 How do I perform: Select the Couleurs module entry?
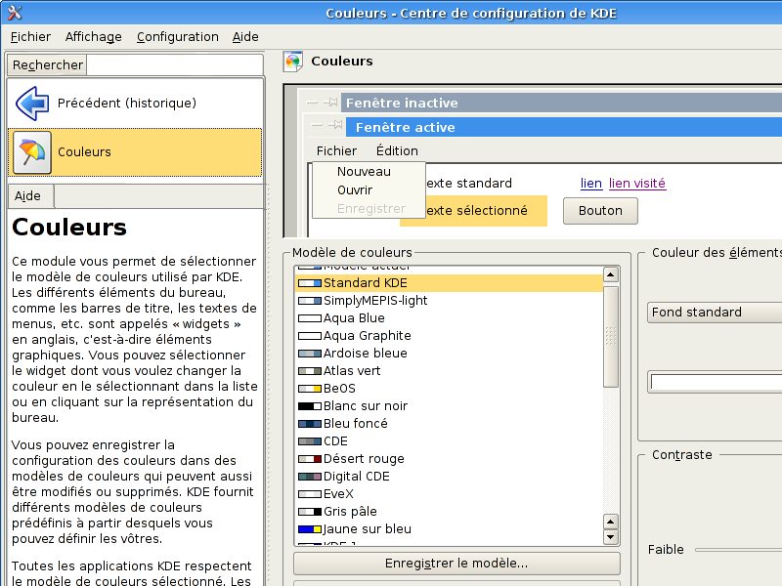click(x=135, y=152)
